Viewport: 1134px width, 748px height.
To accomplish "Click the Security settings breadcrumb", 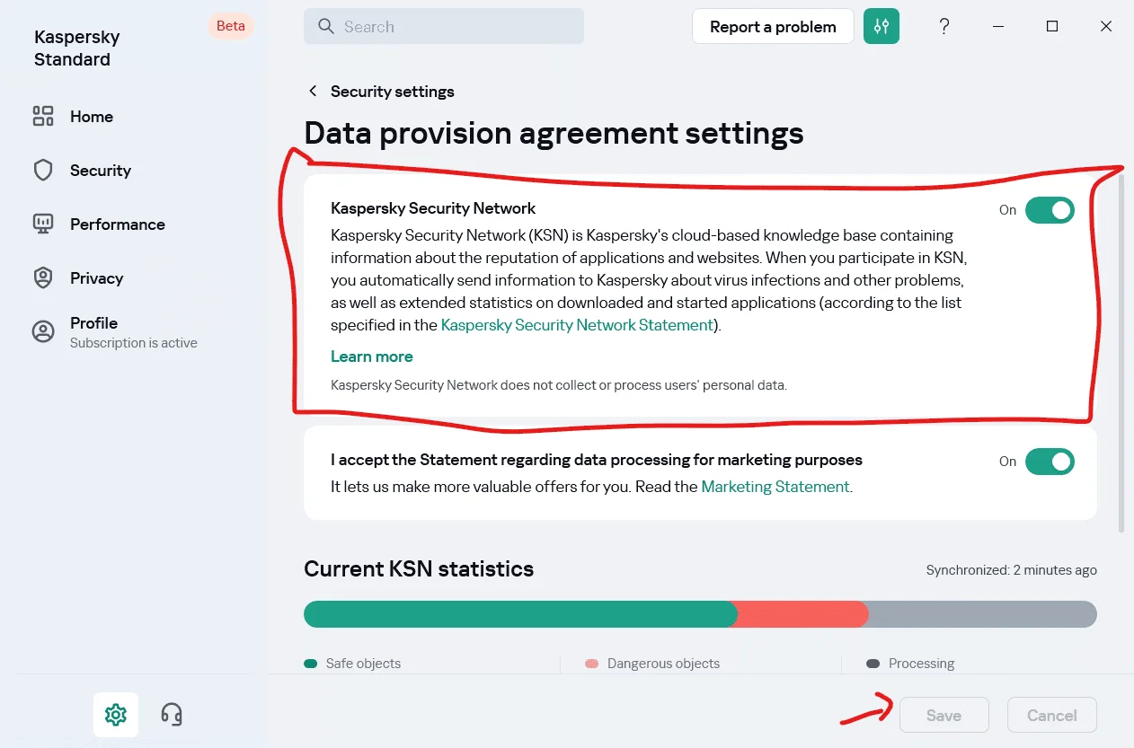I will pos(393,91).
